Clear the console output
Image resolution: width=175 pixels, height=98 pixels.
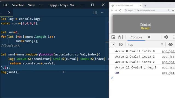[x=121, y=45]
